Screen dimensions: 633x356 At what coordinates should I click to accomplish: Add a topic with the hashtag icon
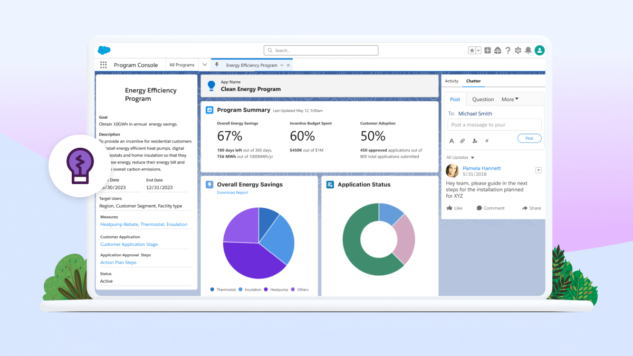[x=486, y=140]
